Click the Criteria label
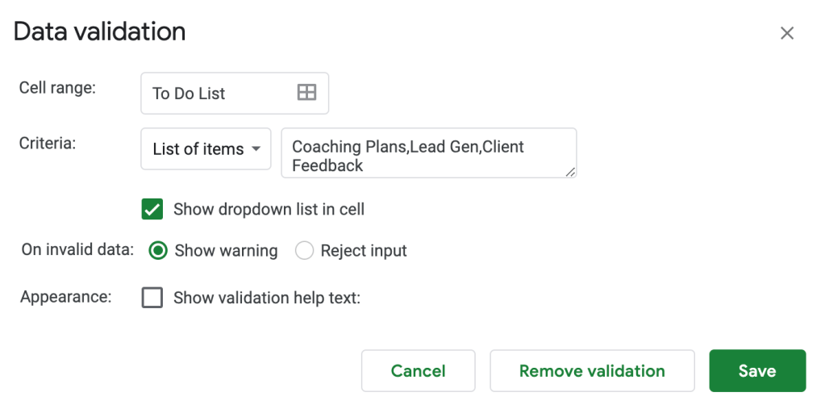The image size is (825, 405). [49, 143]
